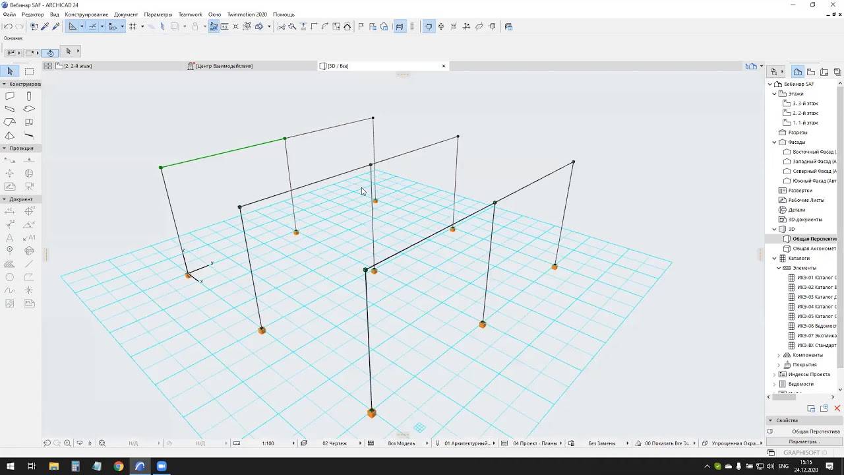Select the Slab tool
Image resolution: width=844 pixels, height=475 pixels.
click(29, 109)
